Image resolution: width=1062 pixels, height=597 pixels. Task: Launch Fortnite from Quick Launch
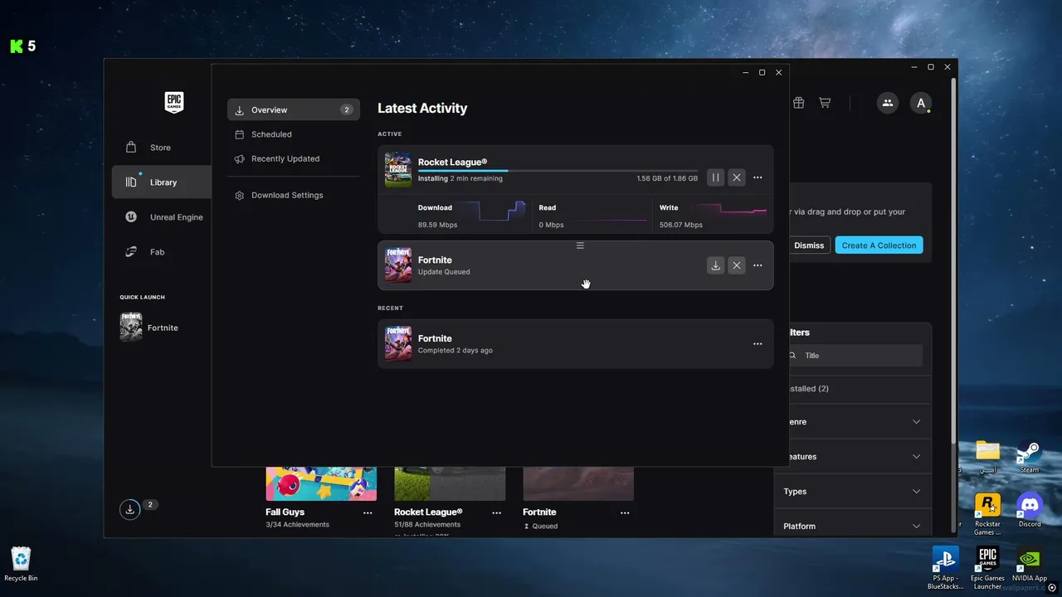pyautogui.click(x=149, y=328)
